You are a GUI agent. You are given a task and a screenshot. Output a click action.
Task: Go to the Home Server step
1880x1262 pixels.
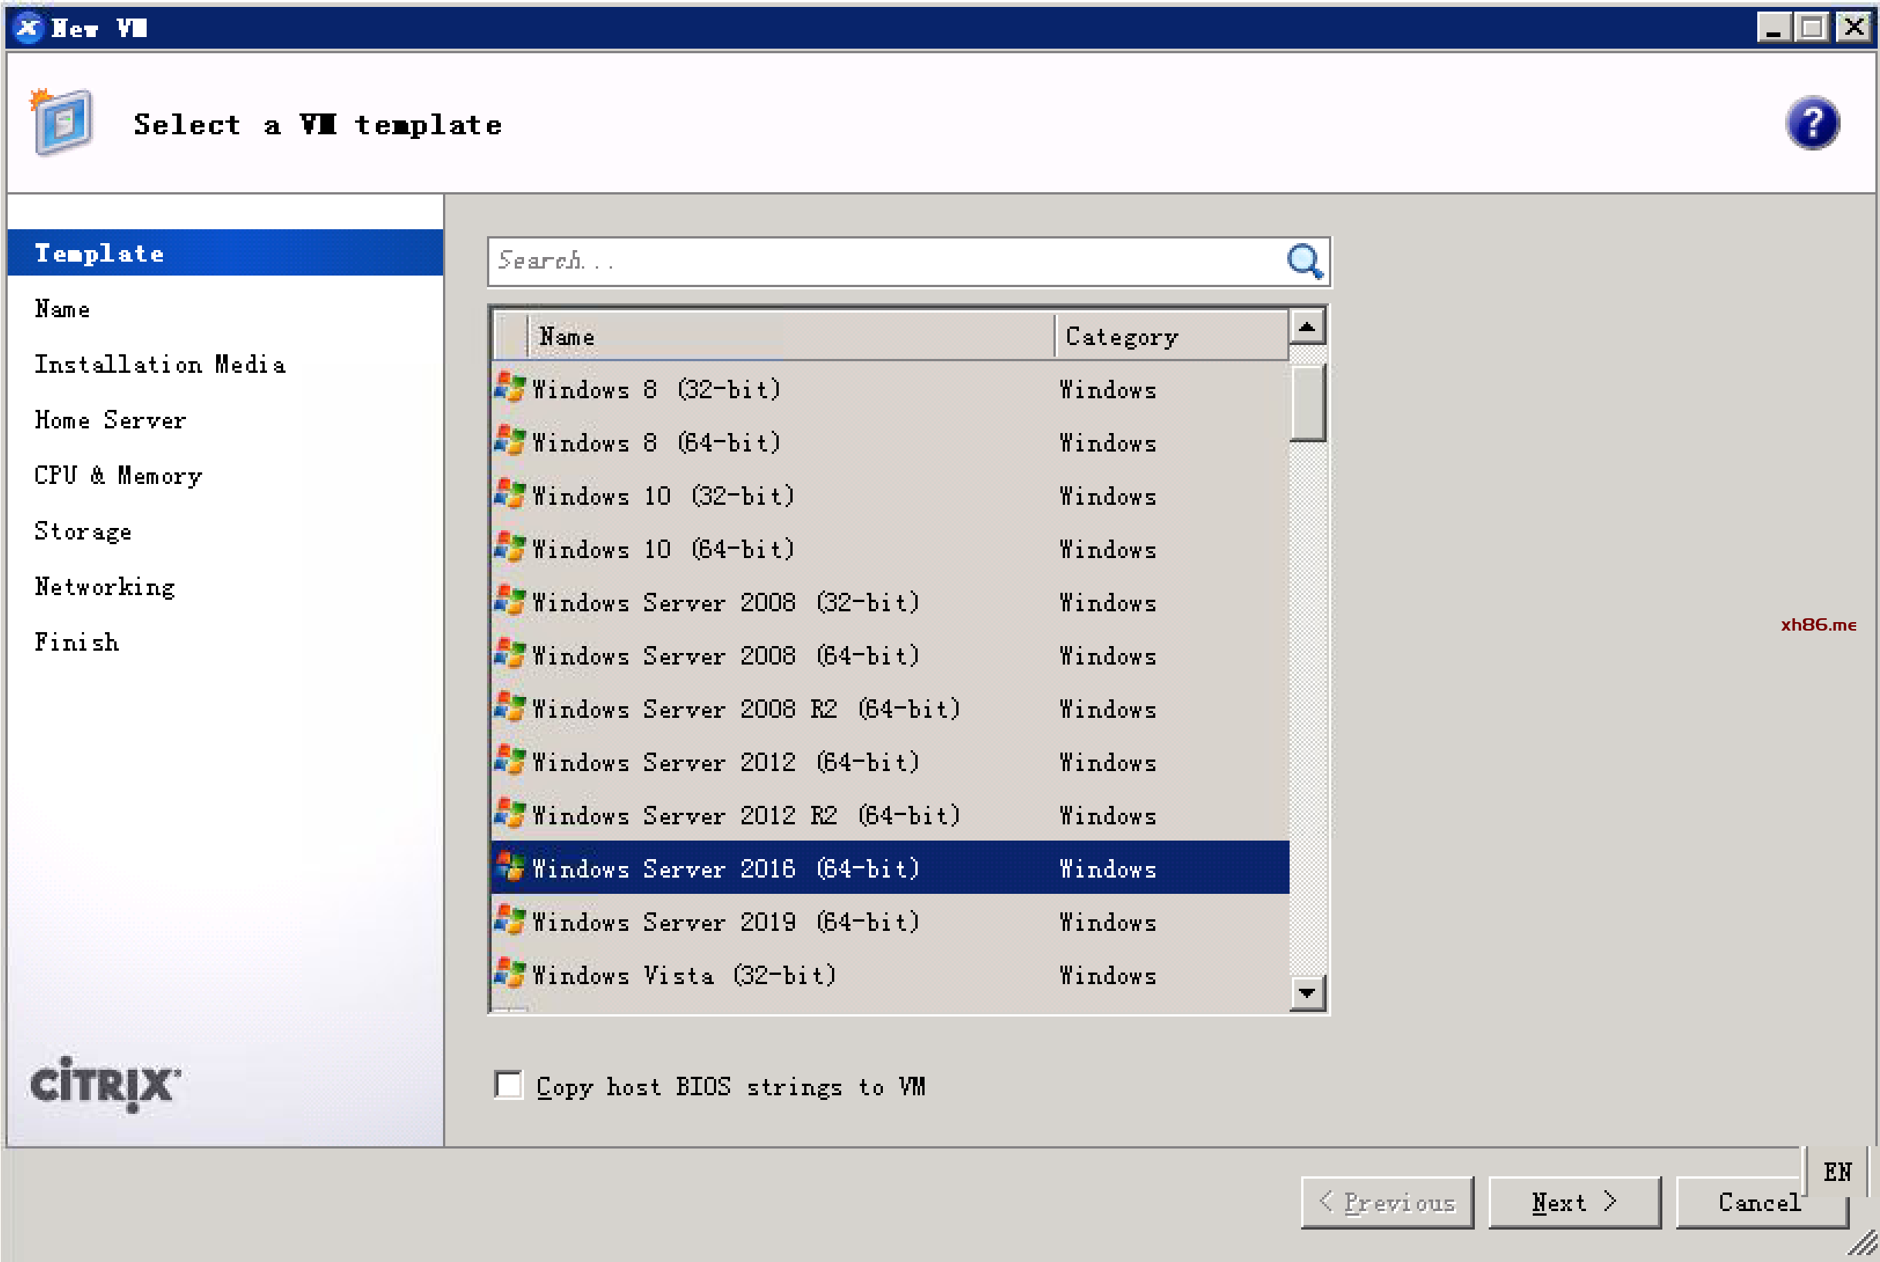pos(110,420)
